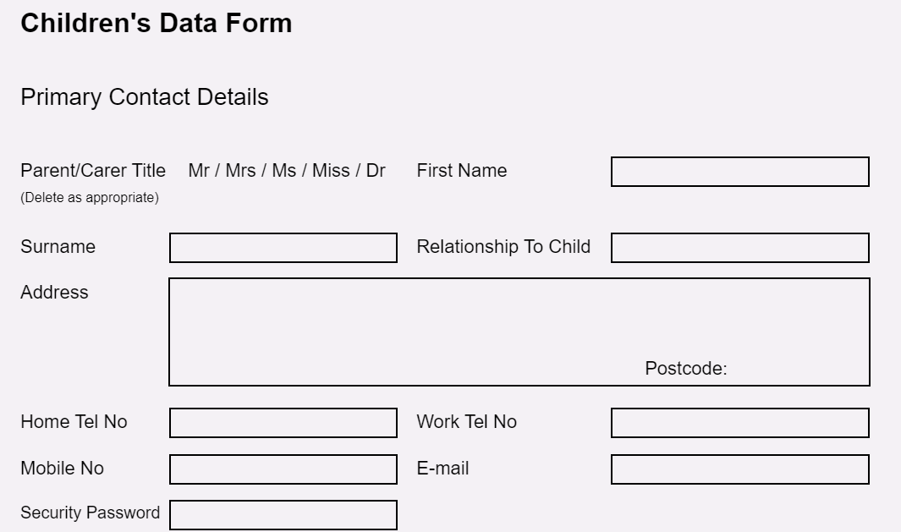Choose the 'Mrs' title option
The height and width of the screenshot is (532, 901).
(x=240, y=171)
